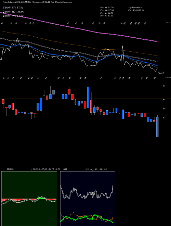
Task: Click the 37 price axis label
Action: (x=164, y=117)
